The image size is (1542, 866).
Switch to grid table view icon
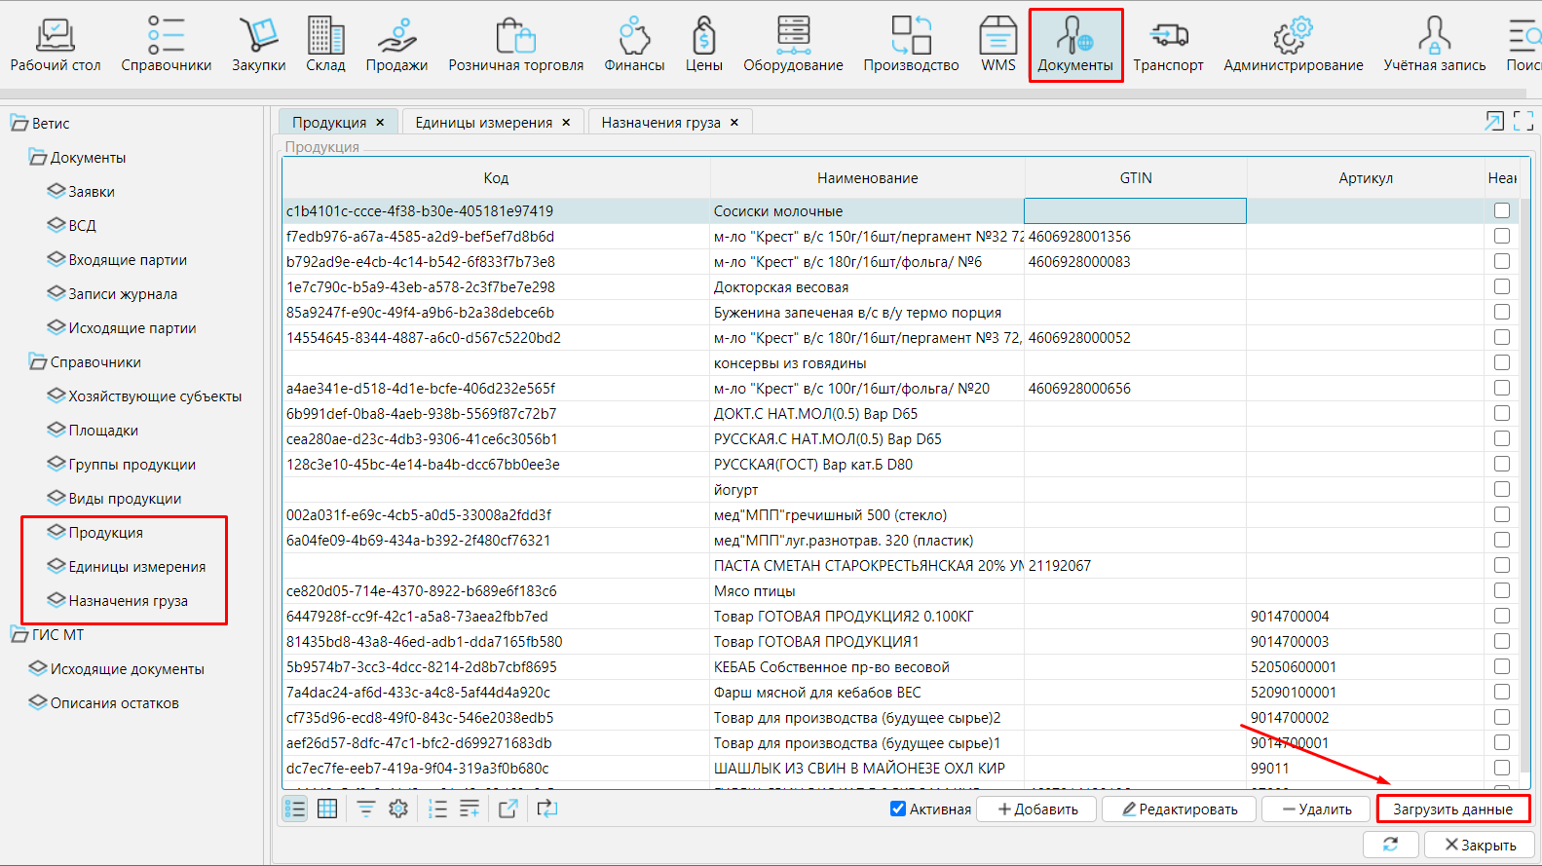point(327,809)
